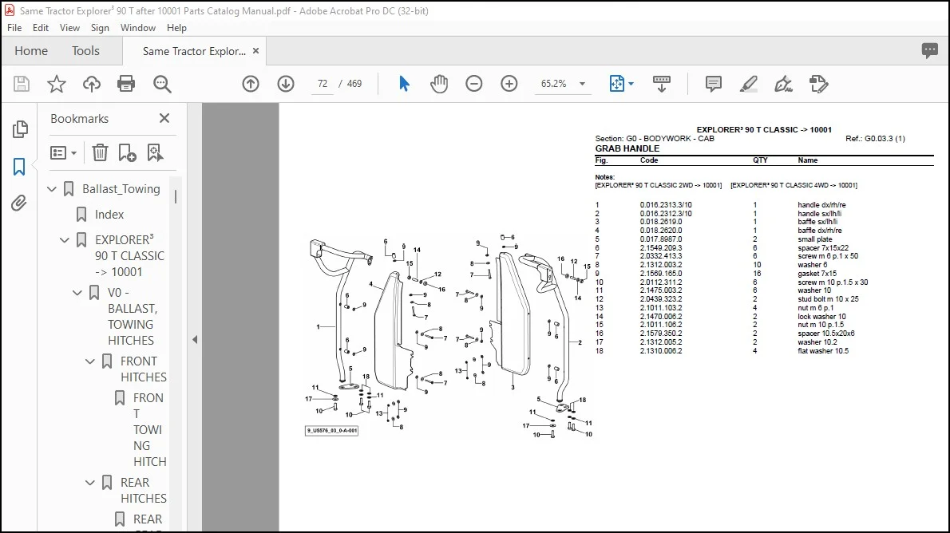Open the zoom percentage dropdown arrow
950x533 pixels.
tap(582, 84)
